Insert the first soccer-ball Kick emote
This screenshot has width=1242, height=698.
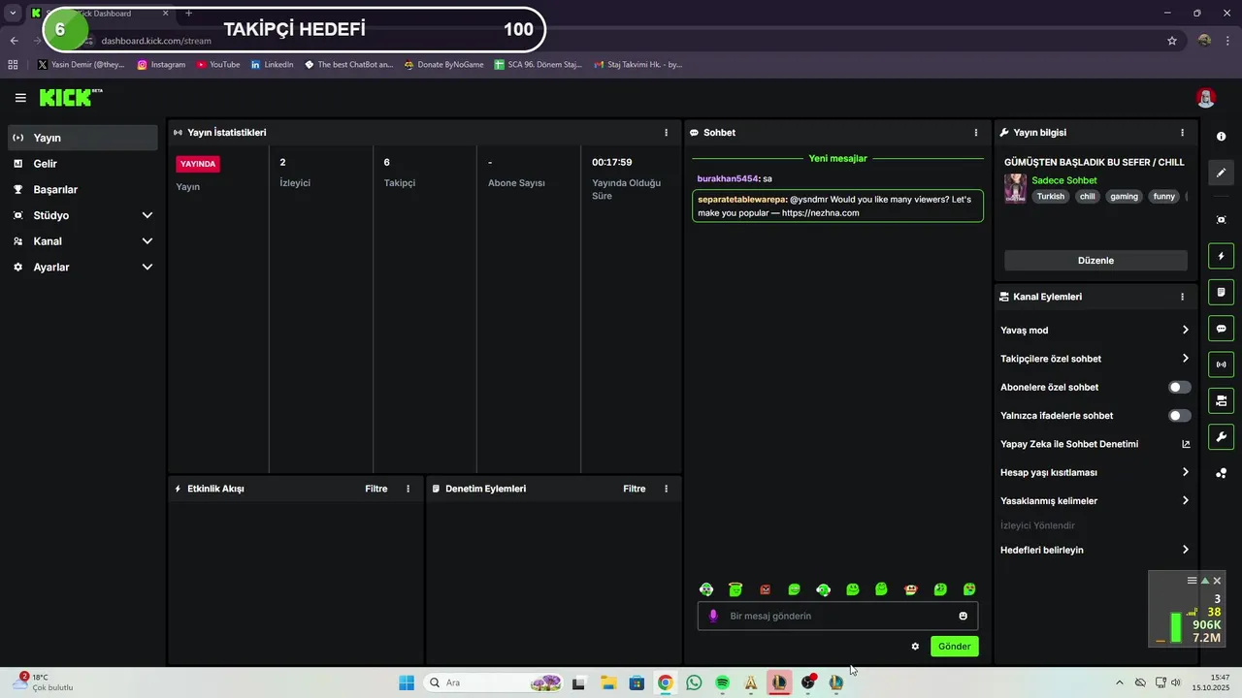[706, 589]
